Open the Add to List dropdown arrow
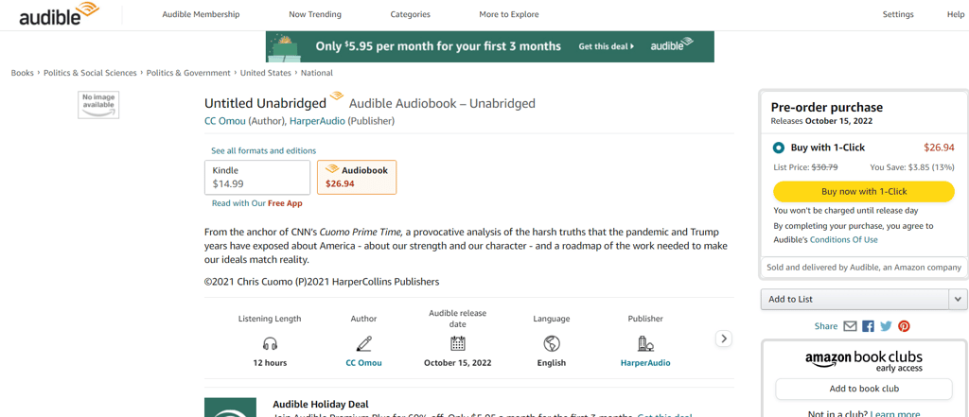 point(958,299)
